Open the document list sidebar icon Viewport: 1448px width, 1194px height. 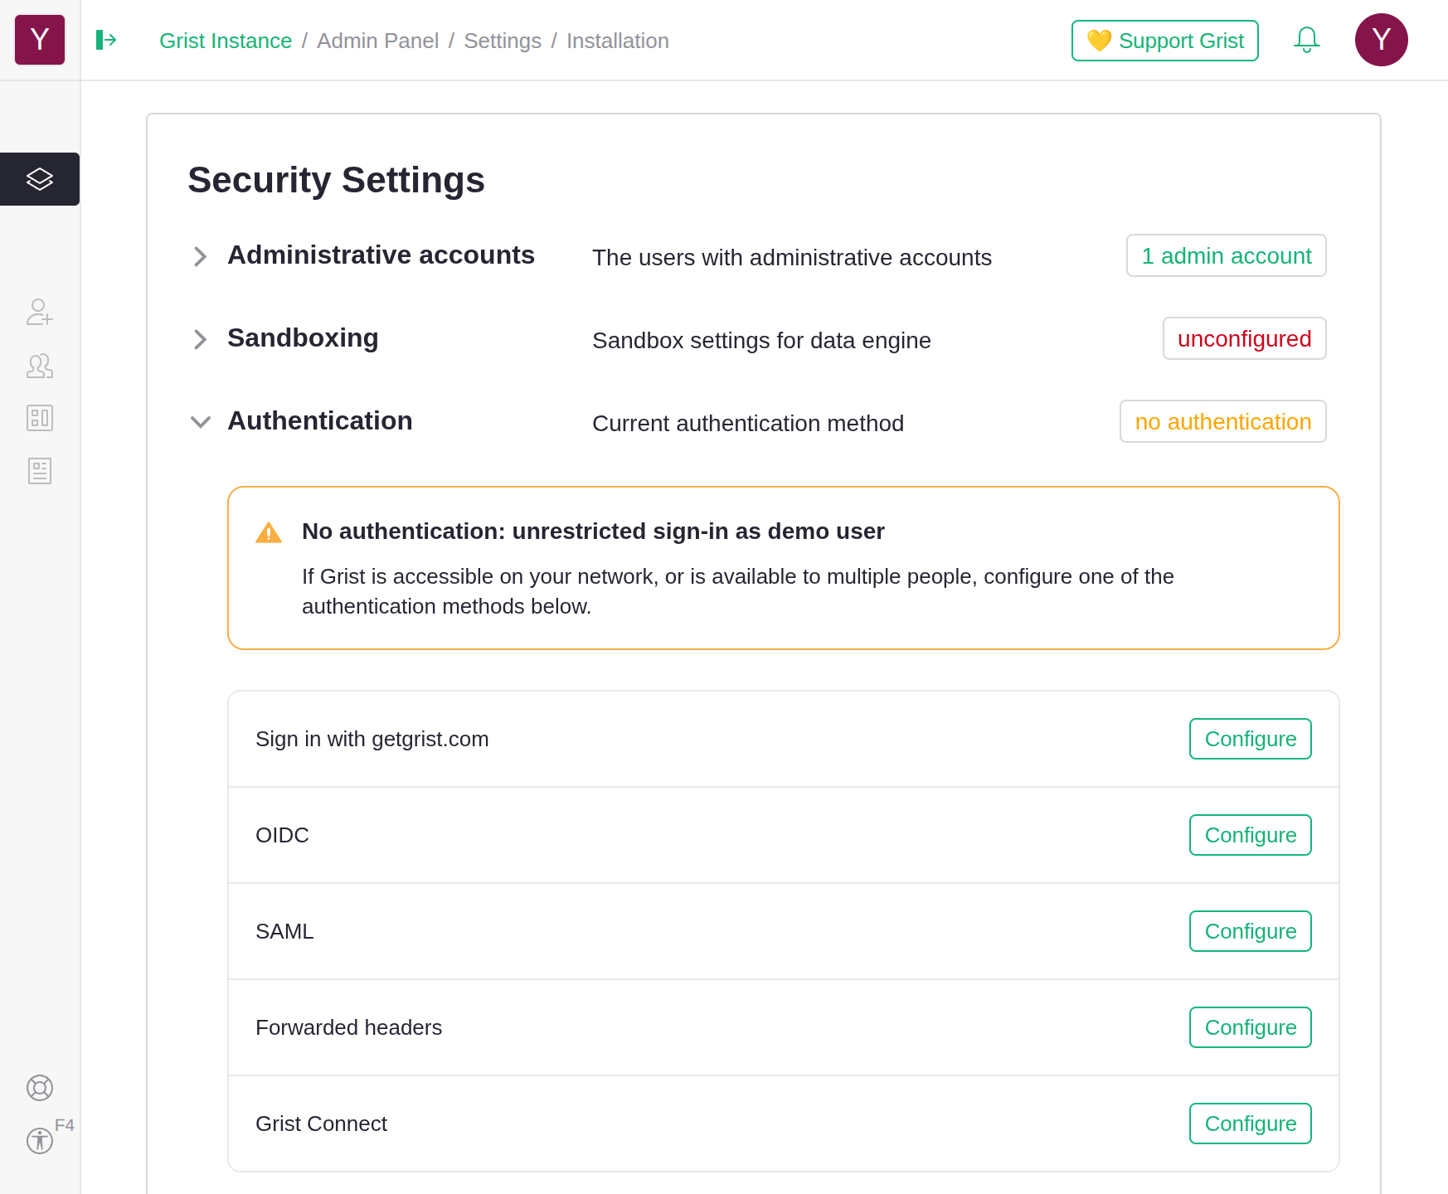tap(39, 471)
